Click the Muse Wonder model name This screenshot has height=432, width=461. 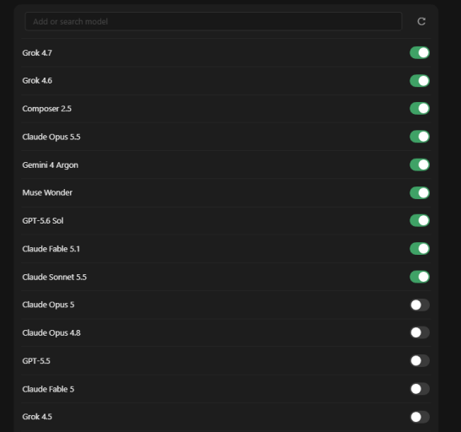click(x=47, y=192)
